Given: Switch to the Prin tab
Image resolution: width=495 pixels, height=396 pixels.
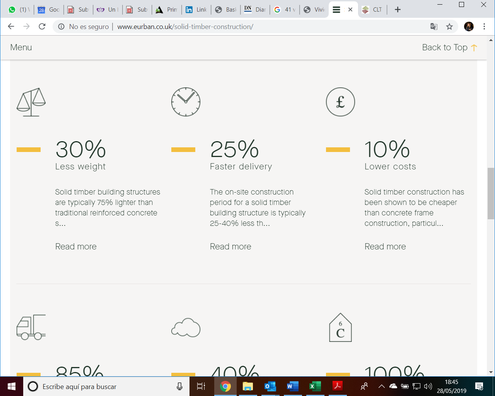Looking at the screenshot, I should (x=167, y=10).
